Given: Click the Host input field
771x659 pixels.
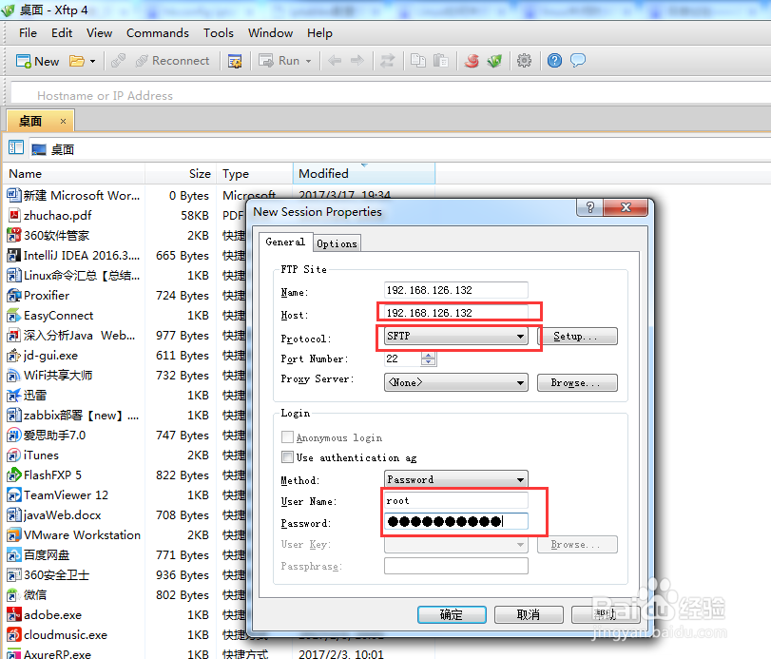Looking at the screenshot, I should [455, 313].
